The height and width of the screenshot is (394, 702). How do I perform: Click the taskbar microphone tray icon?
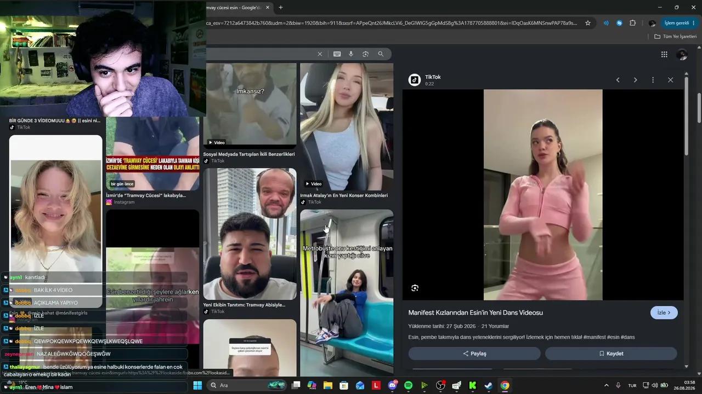coord(618,385)
